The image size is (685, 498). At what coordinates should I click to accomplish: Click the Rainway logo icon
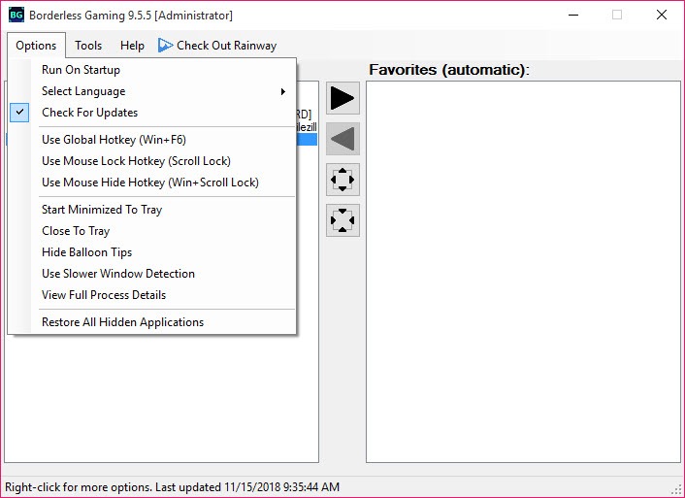pyautogui.click(x=165, y=45)
